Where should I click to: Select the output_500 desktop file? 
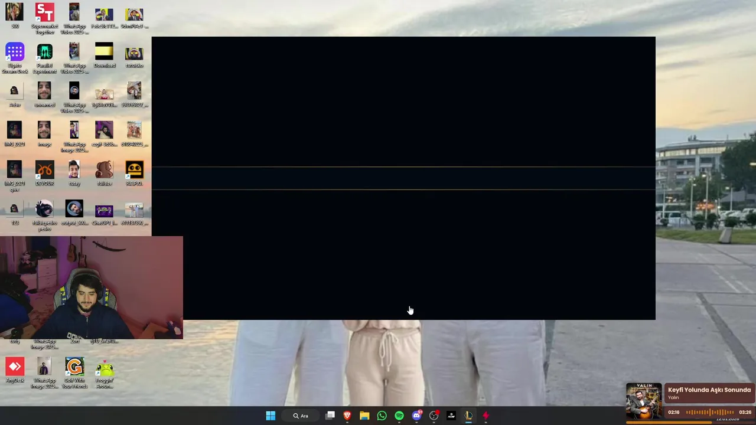[74, 213]
